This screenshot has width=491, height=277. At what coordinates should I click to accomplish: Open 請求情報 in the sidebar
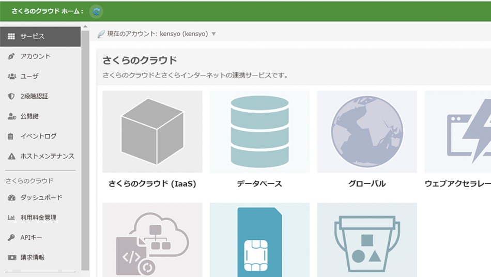click(x=40, y=257)
